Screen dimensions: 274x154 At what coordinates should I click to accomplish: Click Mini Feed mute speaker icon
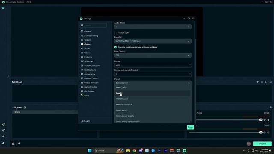tap(271, 82)
